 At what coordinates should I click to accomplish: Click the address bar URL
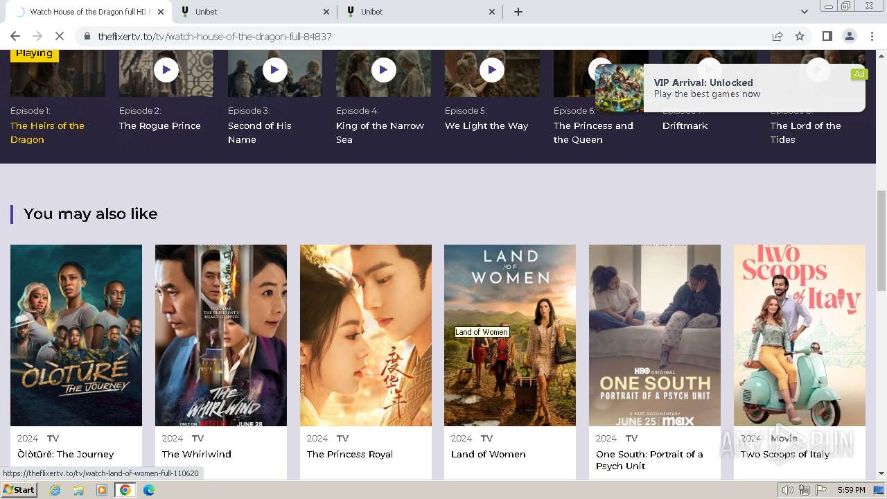point(215,36)
